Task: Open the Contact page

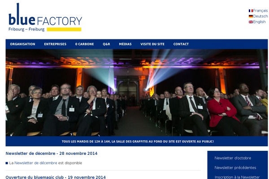Action: pos(181,44)
